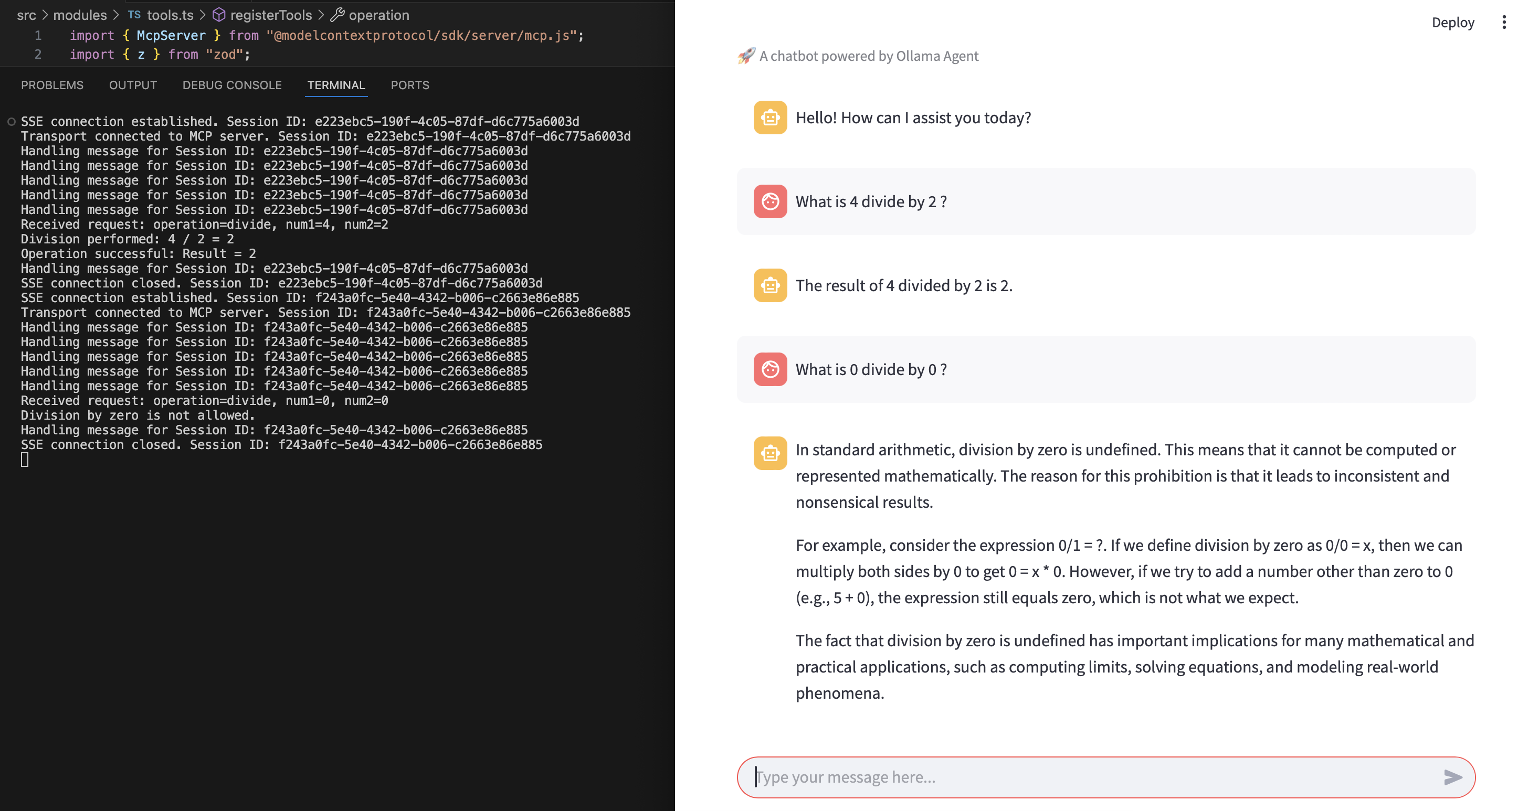Expand the chevron after "registerTools" breadcrumb
This screenshot has width=1518, height=811.
[321, 15]
